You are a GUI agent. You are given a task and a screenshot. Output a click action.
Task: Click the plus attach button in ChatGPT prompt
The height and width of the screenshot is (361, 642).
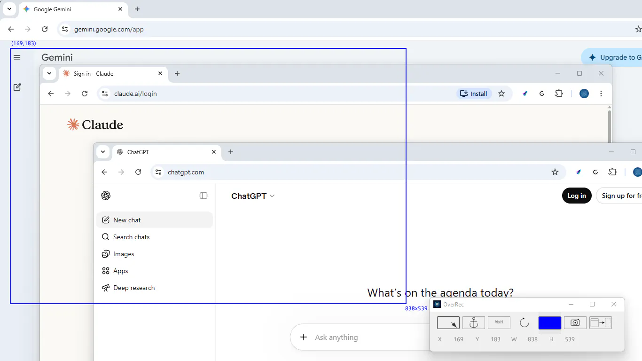coord(304,337)
